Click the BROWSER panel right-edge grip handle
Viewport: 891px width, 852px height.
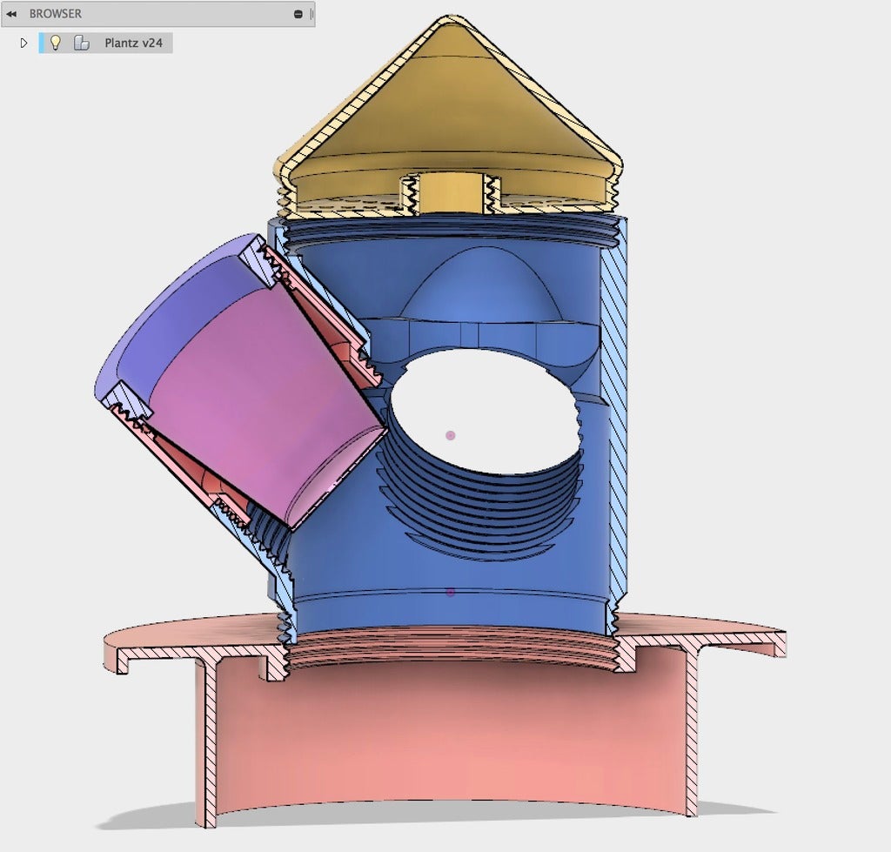click(312, 14)
